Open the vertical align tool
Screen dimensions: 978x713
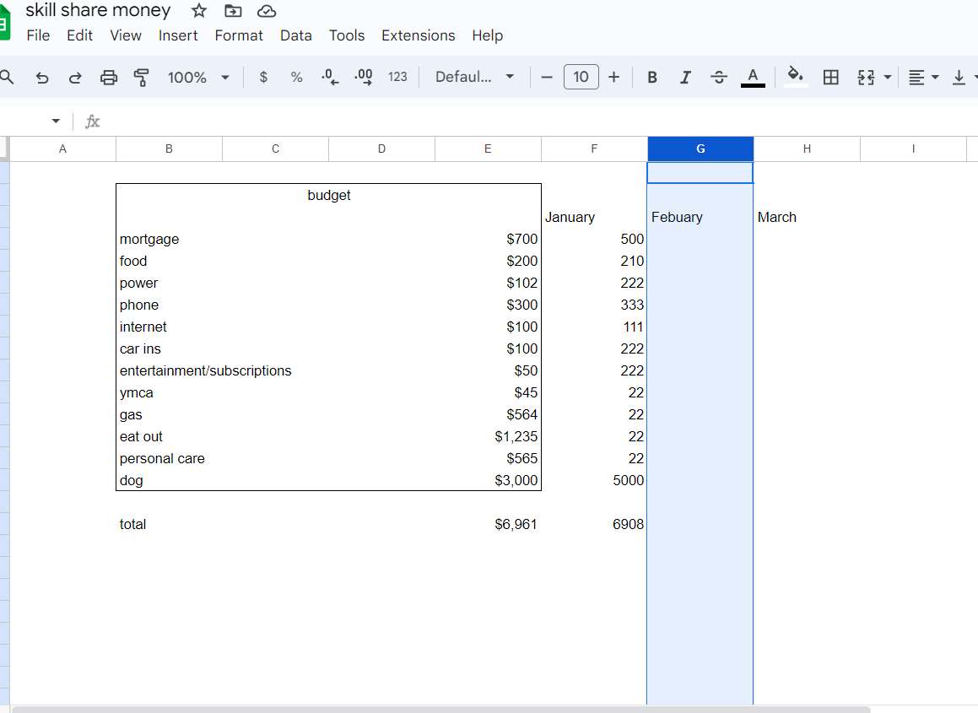pyautogui.click(x=959, y=77)
